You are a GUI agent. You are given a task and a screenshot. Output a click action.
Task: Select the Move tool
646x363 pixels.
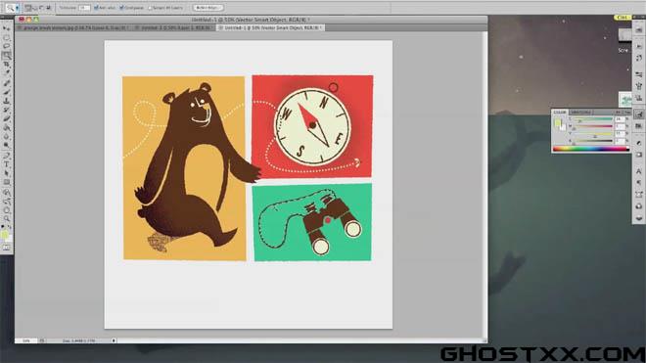[6, 28]
